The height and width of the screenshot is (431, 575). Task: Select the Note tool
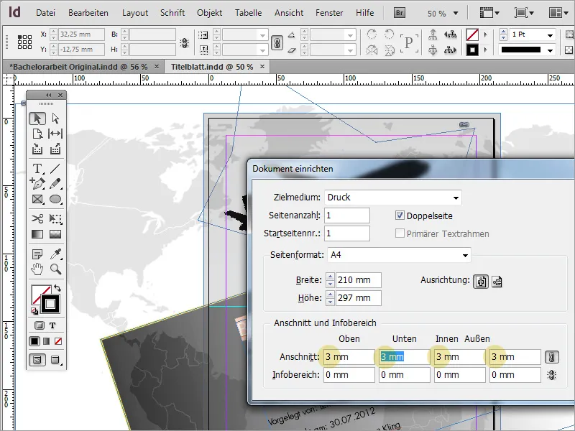pyautogui.click(x=37, y=254)
